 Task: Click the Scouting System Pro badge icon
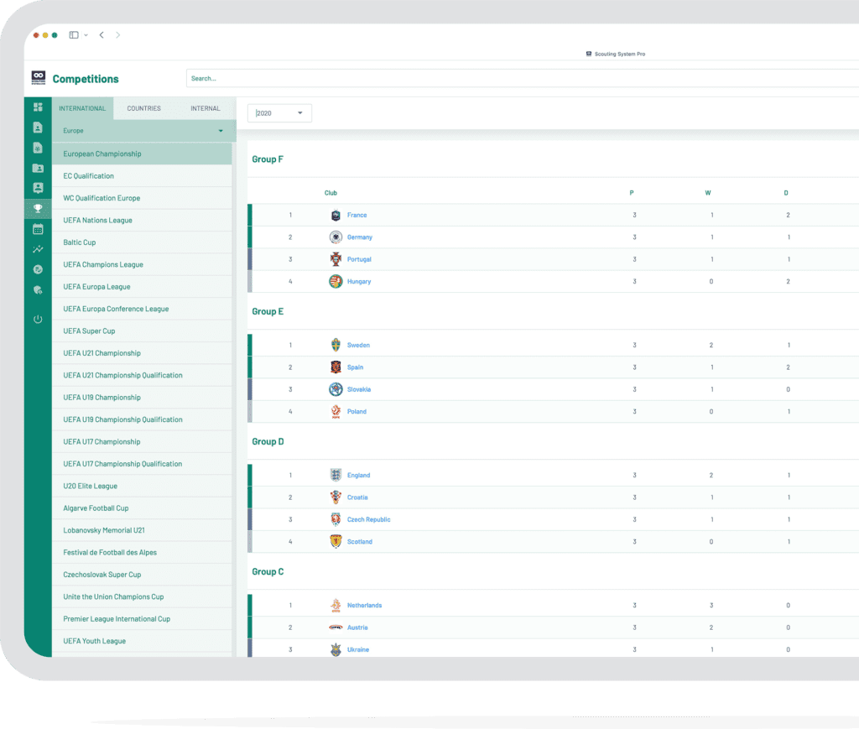(589, 53)
